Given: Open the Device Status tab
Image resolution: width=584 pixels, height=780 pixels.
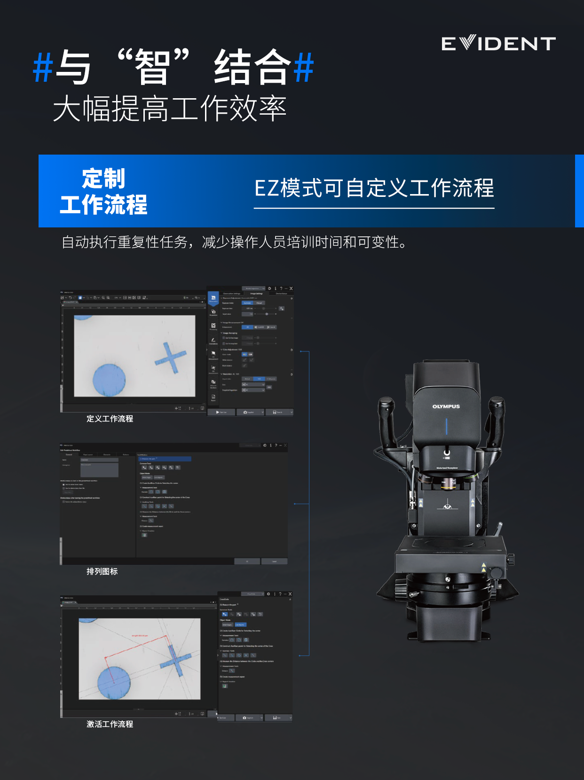Looking at the screenshot, I should pyautogui.click(x=281, y=294).
